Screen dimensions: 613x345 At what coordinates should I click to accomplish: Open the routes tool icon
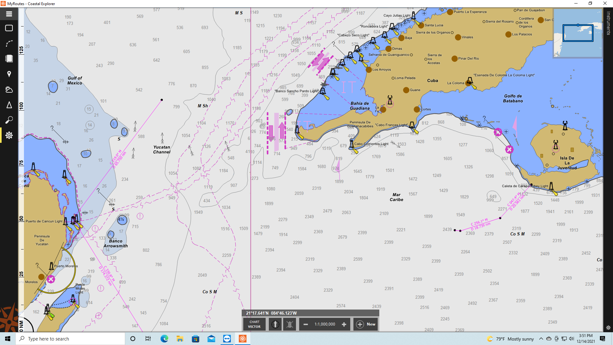tap(9, 43)
